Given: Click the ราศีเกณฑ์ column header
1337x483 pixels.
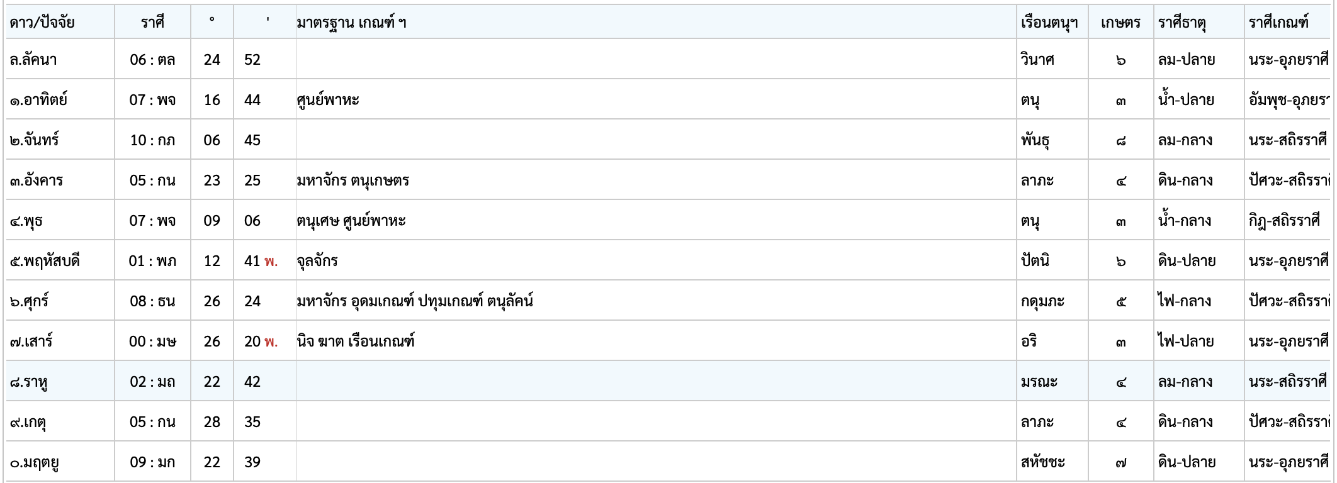Looking at the screenshot, I should pos(1278,23).
